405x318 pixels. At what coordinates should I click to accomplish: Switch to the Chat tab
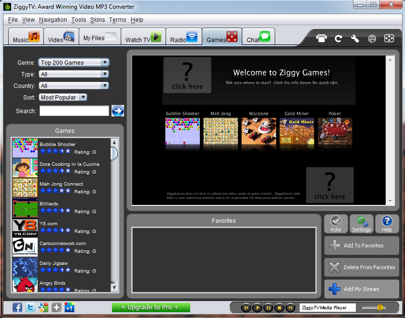[x=258, y=37]
